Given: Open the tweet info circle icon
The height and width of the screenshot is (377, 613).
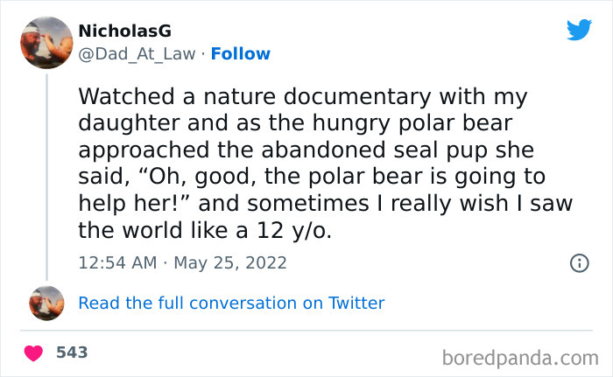Looking at the screenshot, I should pyautogui.click(x=579, y=262).
